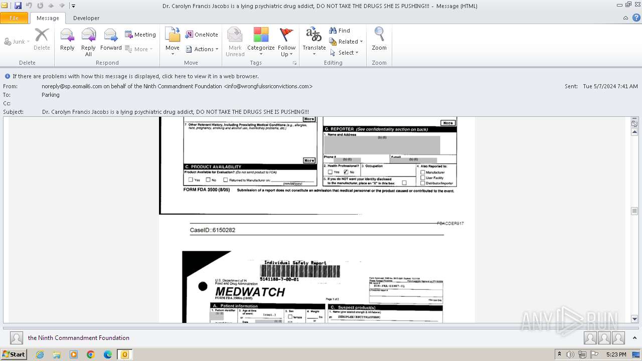Create a Meeting reply
The width and height of the screenshot is (642, 361).
click(x=140, y=35)
